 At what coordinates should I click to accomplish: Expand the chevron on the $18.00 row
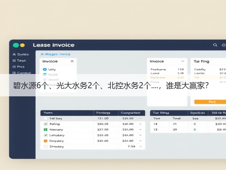tap(141, 135)
